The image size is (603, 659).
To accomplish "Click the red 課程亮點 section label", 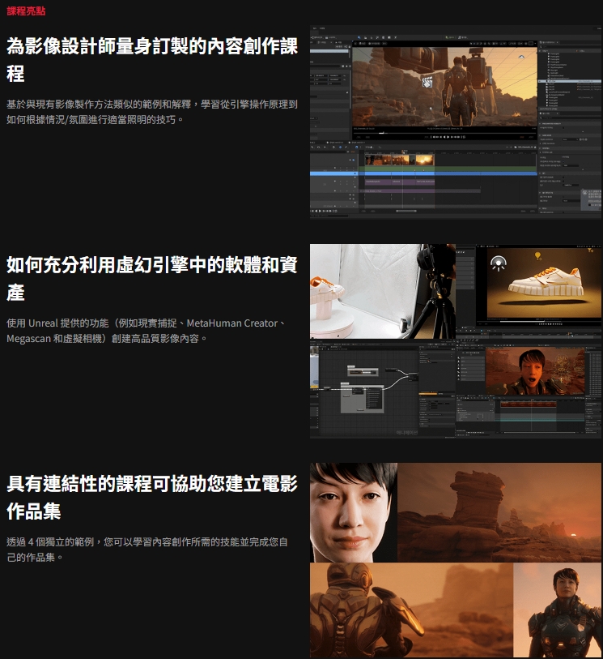I will coord(26,11).
